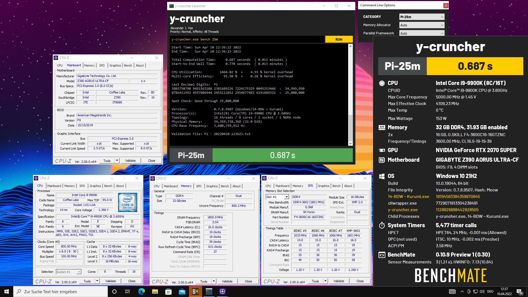
Task: Click the Motherboard icon in BenchMate panel
Action: tap(382, 160)
